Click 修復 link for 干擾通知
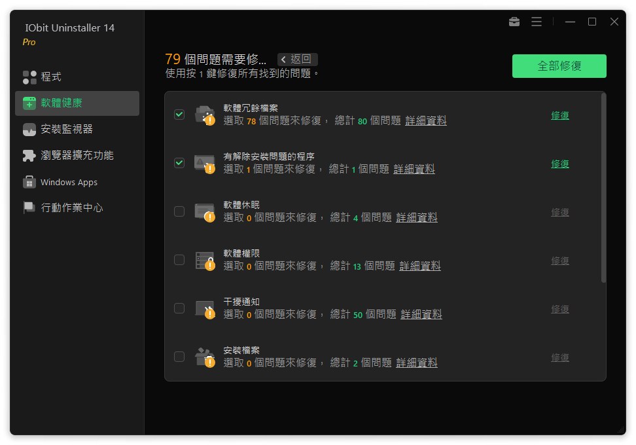 (559, 309)
